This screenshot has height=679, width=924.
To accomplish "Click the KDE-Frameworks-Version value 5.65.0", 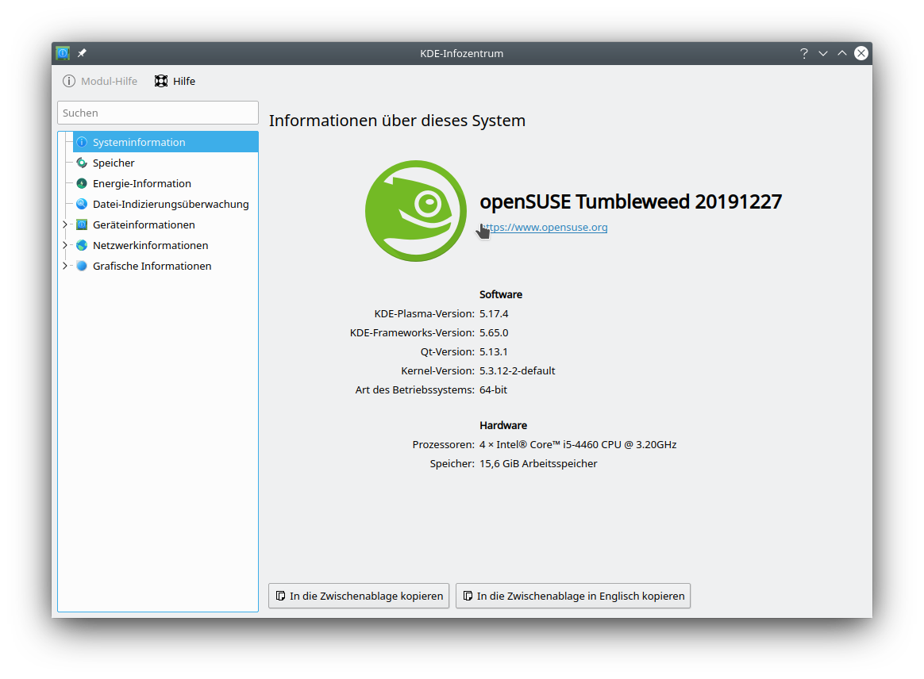I will [x=494, y=332].
